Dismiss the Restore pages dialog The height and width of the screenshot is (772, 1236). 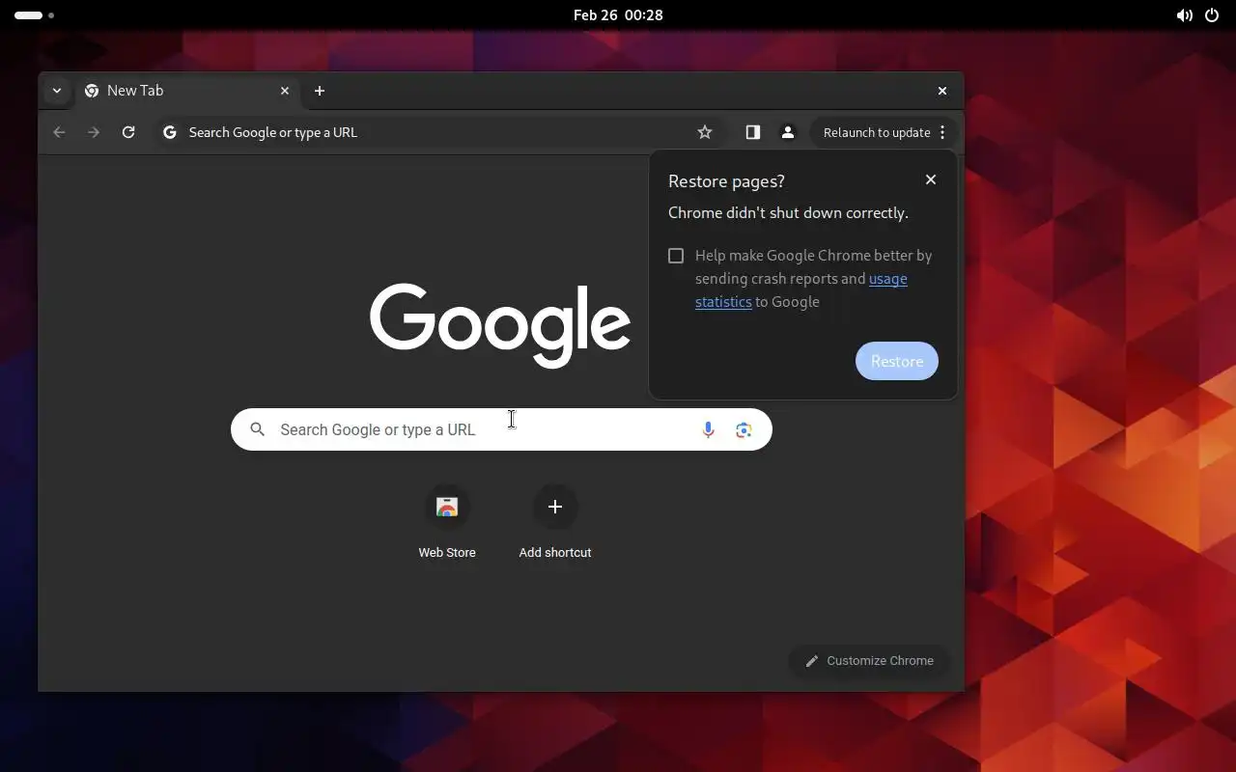click(x=931, y=179)
